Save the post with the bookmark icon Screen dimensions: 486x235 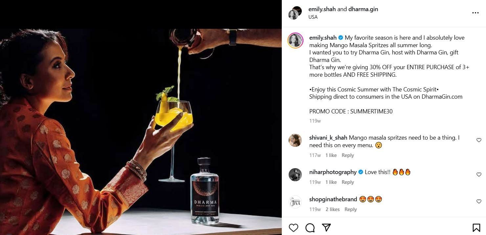476,228
